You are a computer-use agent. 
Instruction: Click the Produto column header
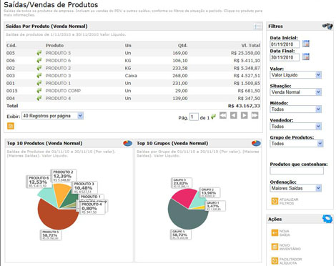click(54, 45)
